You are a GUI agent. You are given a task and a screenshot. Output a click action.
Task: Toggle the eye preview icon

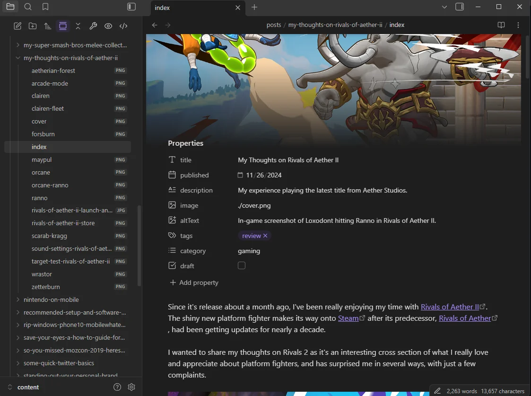click(108, 26)
